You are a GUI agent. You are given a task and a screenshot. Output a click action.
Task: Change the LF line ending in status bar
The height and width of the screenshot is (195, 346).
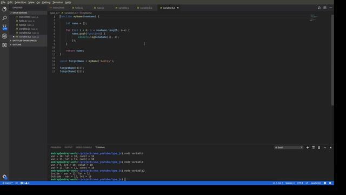[x=307, y=183]
